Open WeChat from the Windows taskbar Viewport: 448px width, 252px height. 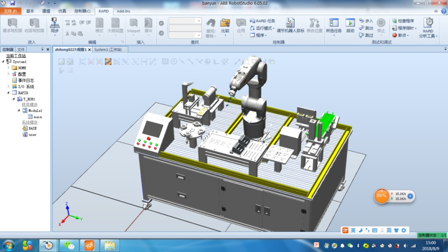(69, 245)
